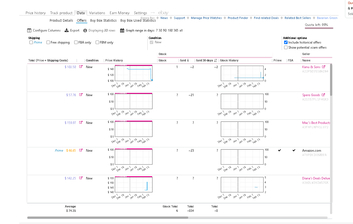Click the info icon in Sold column header
This screenshot has height=224, width=353.
coord(188,60)
